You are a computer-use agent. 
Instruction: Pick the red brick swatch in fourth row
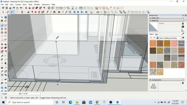pyautogui.click(x=181, y=65)
